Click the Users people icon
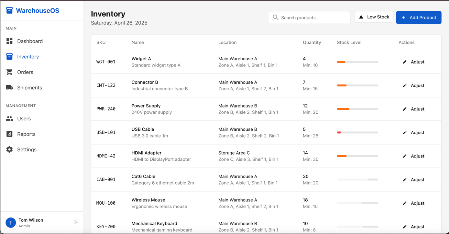 tap(9, 119)
